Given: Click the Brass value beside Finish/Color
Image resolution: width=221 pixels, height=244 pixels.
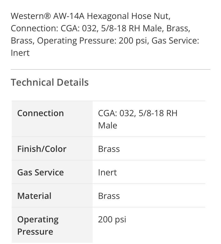Looking at the screenshot, I should 109,149.
